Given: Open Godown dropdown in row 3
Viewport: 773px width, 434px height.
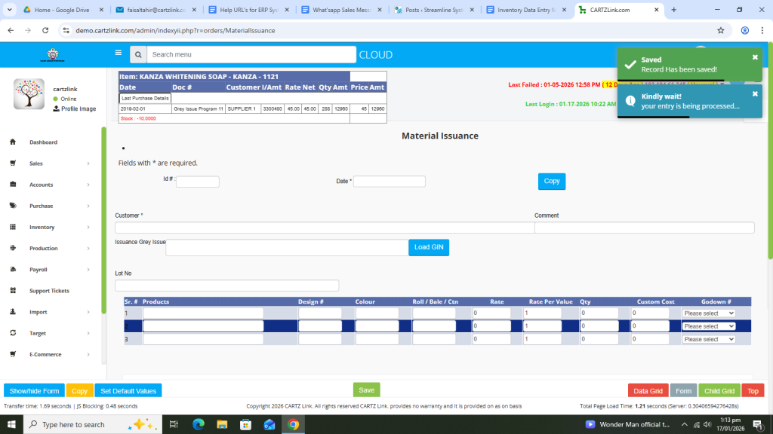Looking at the screenshot, I should [x=708, y=340].
